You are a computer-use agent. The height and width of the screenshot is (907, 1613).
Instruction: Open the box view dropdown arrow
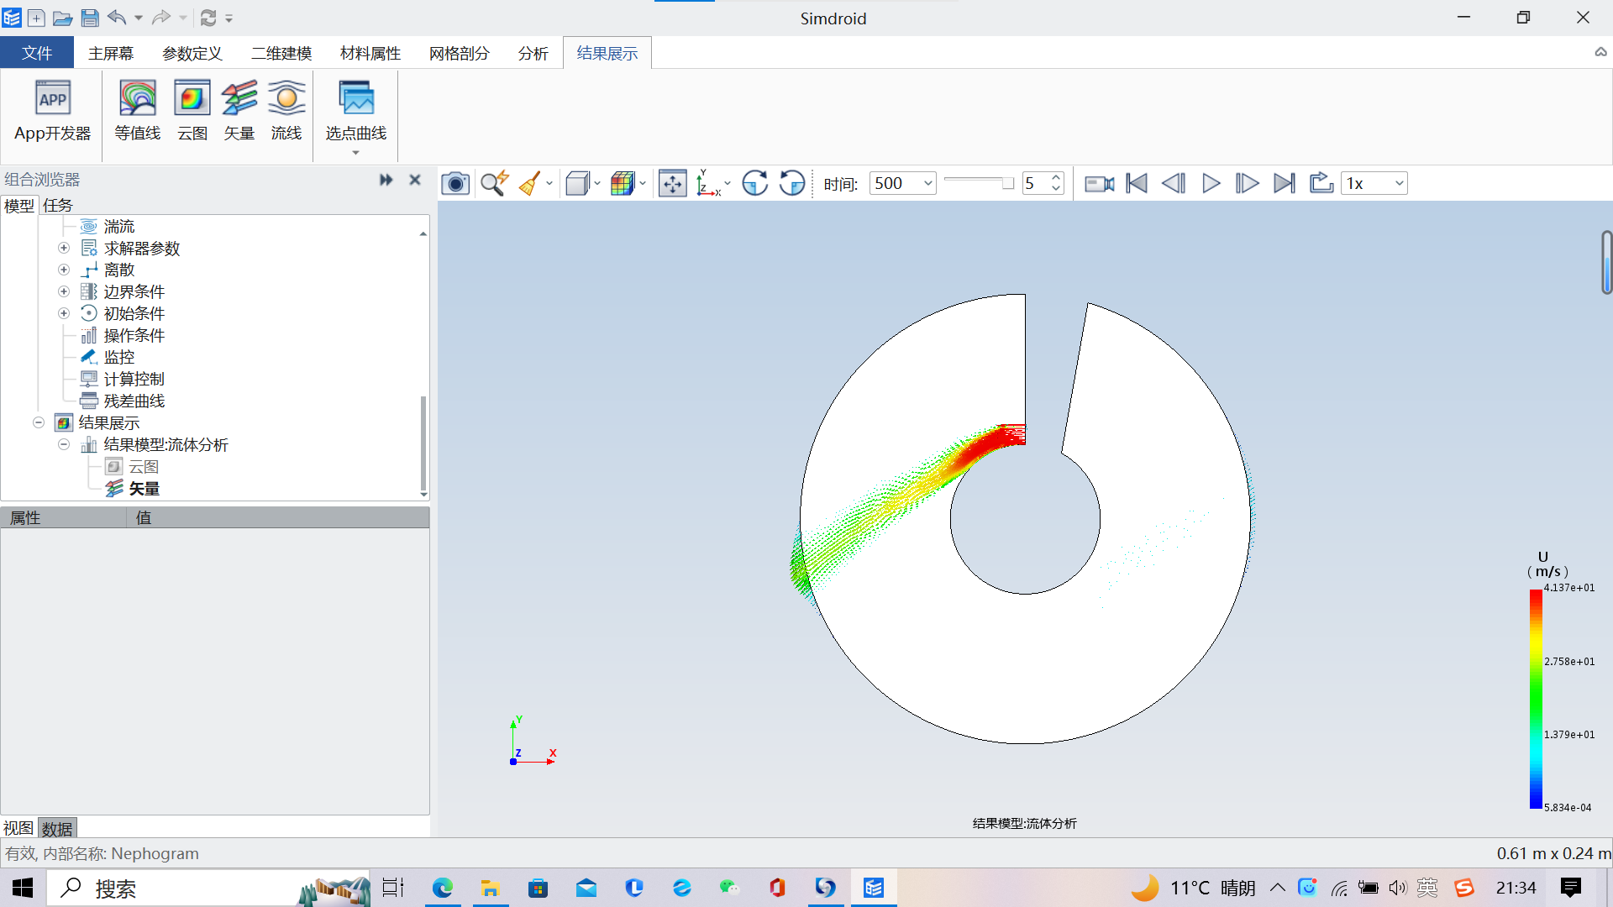tap(597, 183)
